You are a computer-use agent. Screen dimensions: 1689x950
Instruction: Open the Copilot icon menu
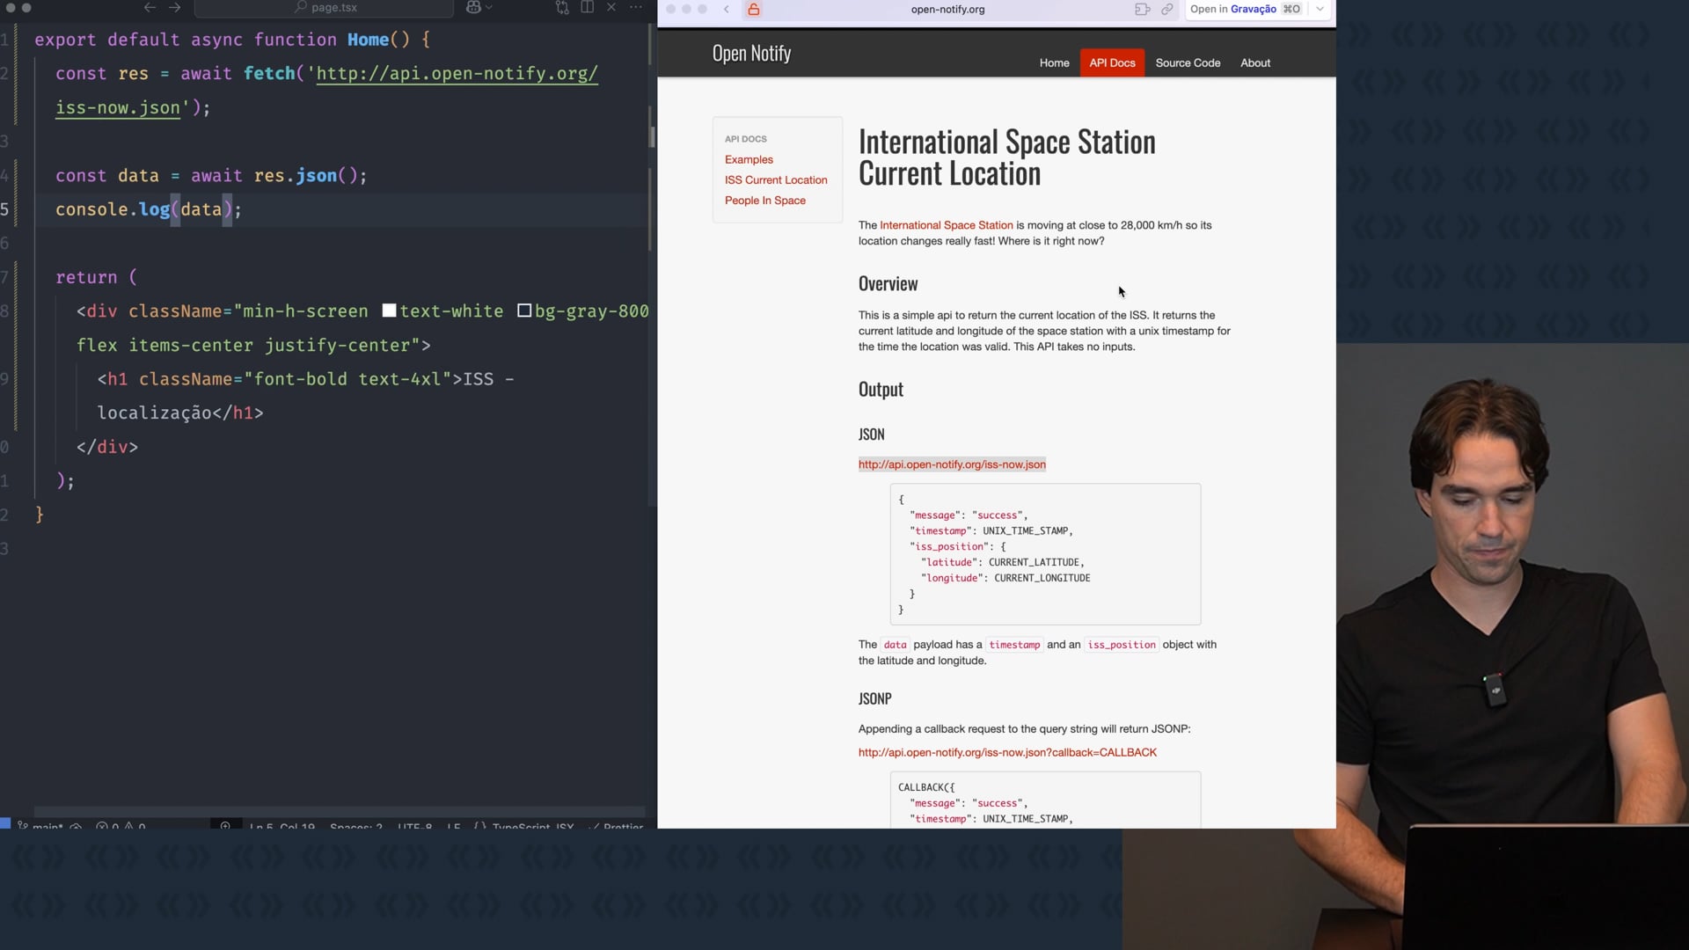tap(474, 7)
